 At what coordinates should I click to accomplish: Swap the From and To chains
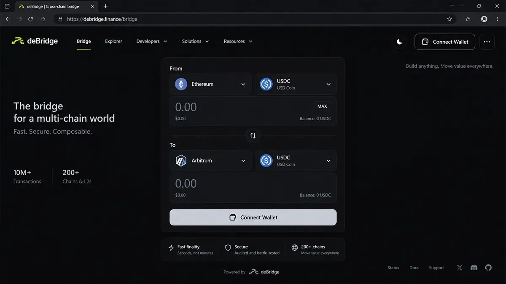point(253,135)
